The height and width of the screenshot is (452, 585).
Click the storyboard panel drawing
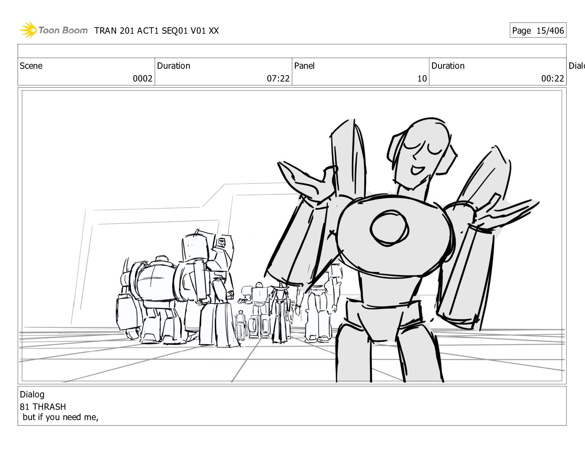292,236
